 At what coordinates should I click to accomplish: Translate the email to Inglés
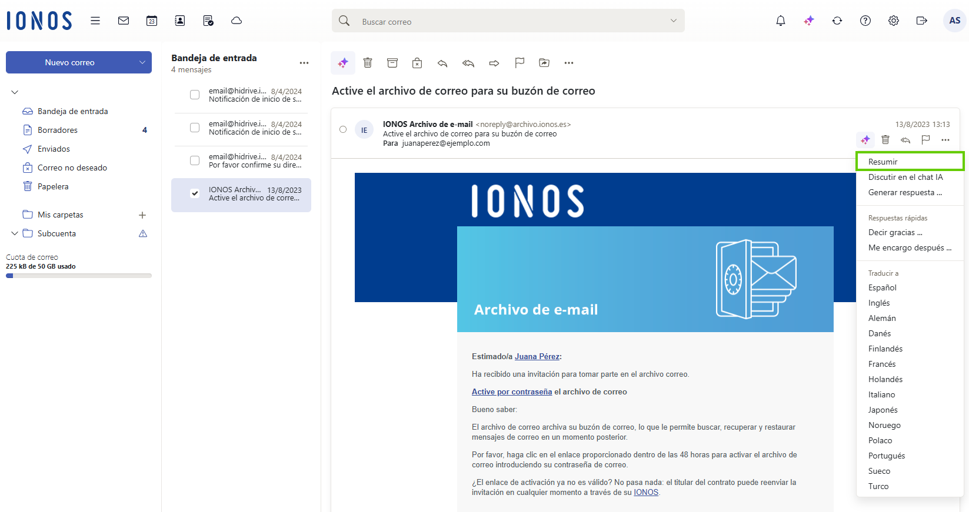(910, 303)
